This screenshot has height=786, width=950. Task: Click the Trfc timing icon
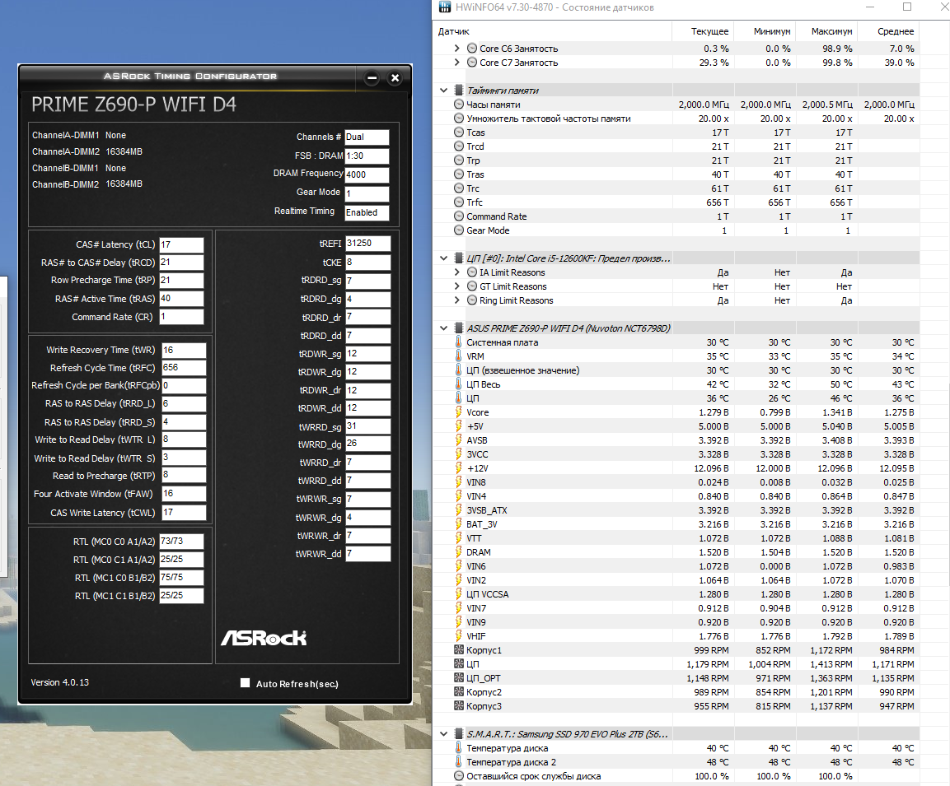[x=459, y=202]
